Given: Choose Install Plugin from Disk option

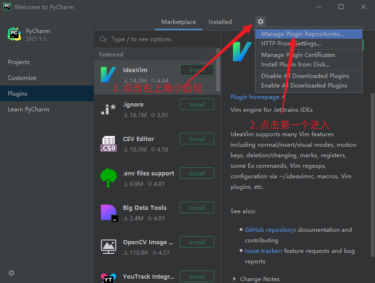Looking at the screenshot, I should (295, 65).
